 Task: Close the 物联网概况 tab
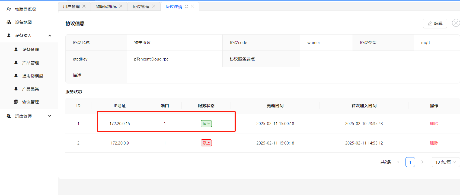[121, 6]
